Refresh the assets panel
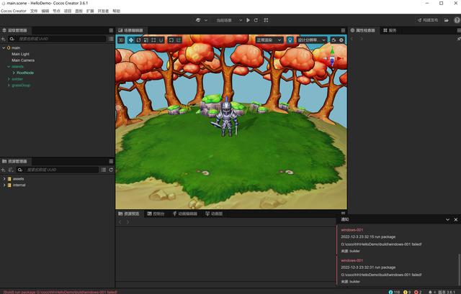Screen dimensions: 461x294 click(111, 170)
